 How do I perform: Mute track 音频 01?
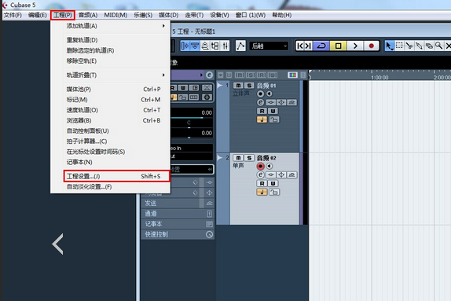(x=238, y=86)
